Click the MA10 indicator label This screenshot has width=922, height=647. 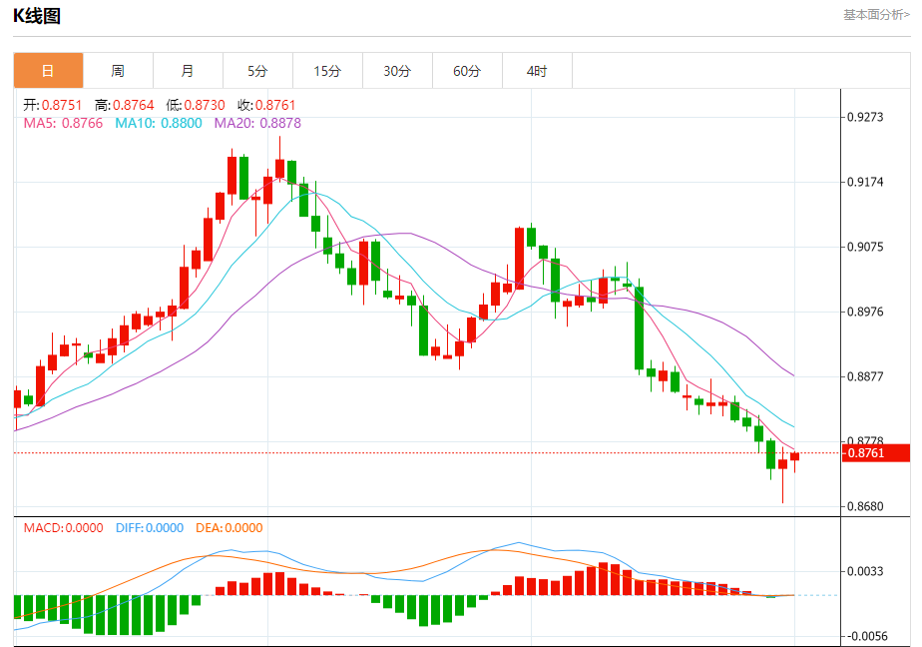[x=159, y=123]
